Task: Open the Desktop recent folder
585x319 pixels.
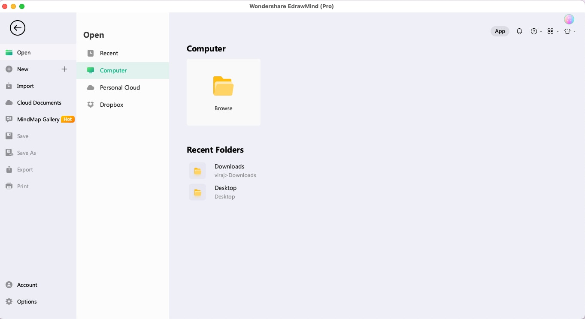Action: 225,192
